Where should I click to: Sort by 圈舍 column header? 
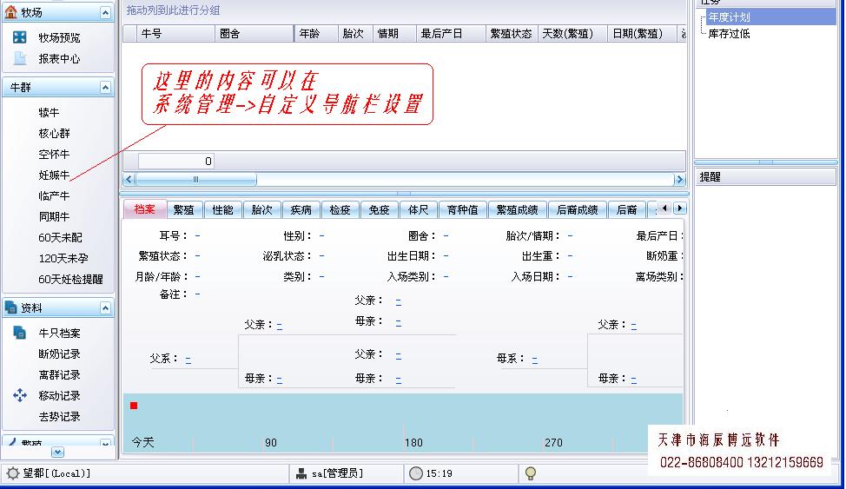tap(254, 34)
